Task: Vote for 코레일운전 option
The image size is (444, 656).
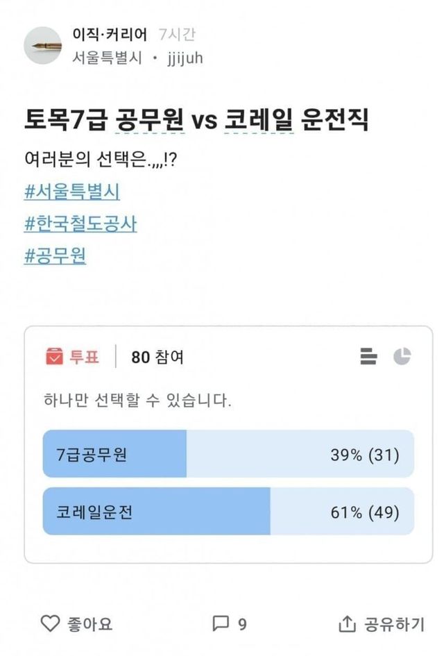Action: 228,512
